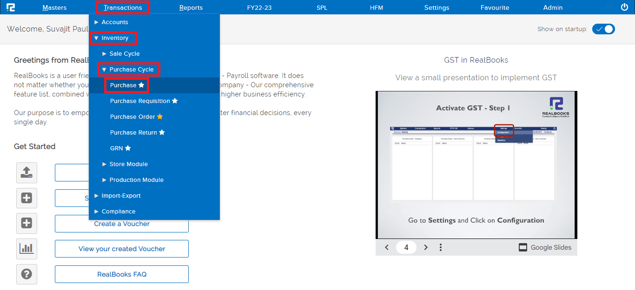This screenshot has width=635, height=290.
Task: Click the RealBooks logo icon
Action: click(x=10, y=7)
